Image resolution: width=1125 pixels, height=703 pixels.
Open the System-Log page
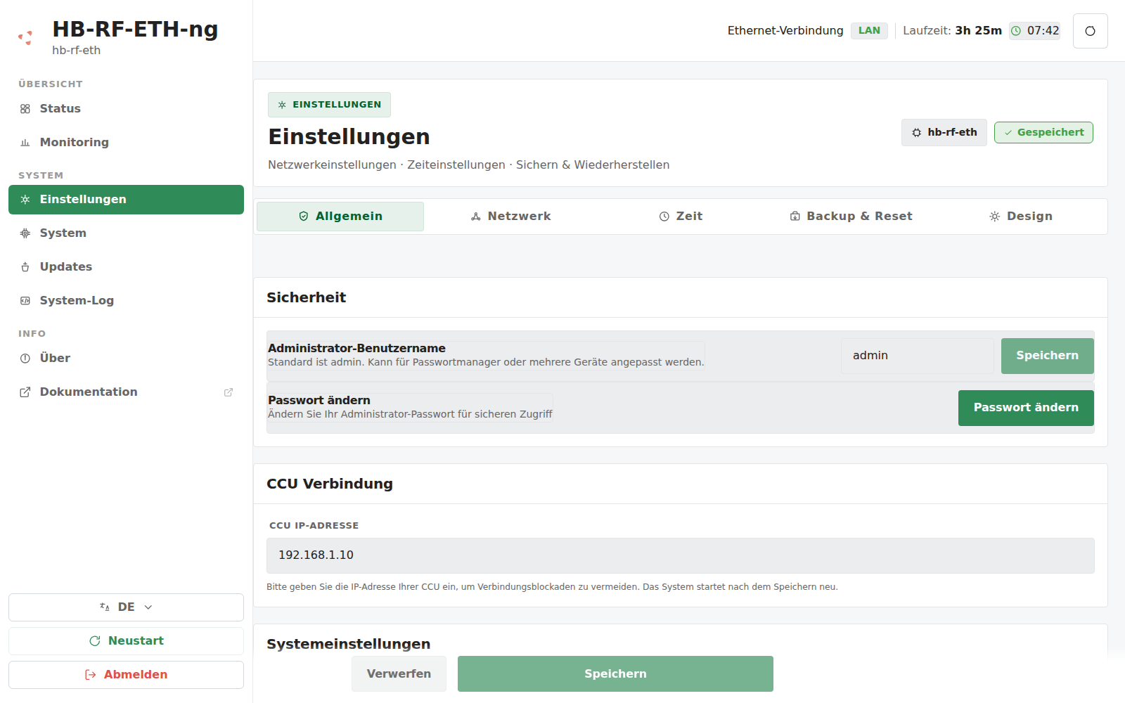[x=126, y=301]
